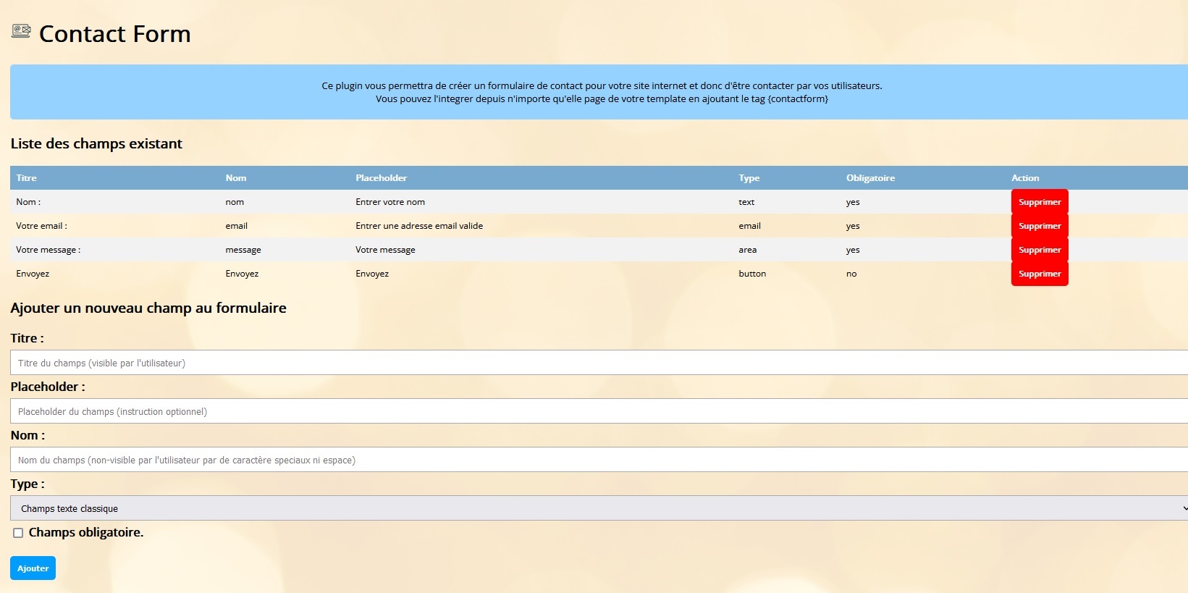1188x593 pixels.
Task: Click the Obligatoire column header
Action: point(871,178)
